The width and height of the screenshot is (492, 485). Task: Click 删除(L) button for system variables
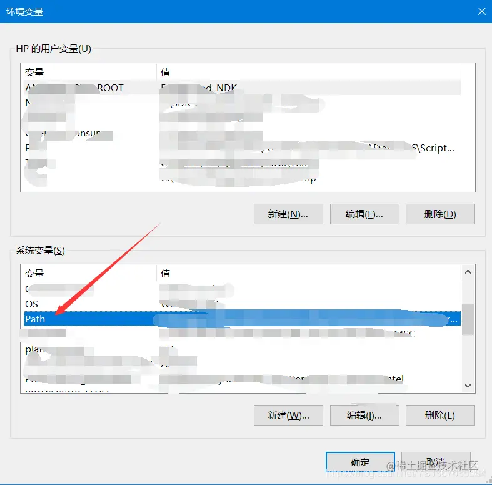point(440,416)
